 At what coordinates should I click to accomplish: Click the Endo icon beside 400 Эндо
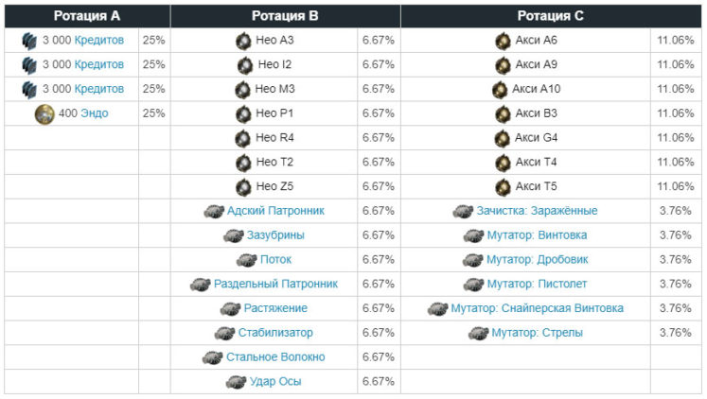[44, 113]
